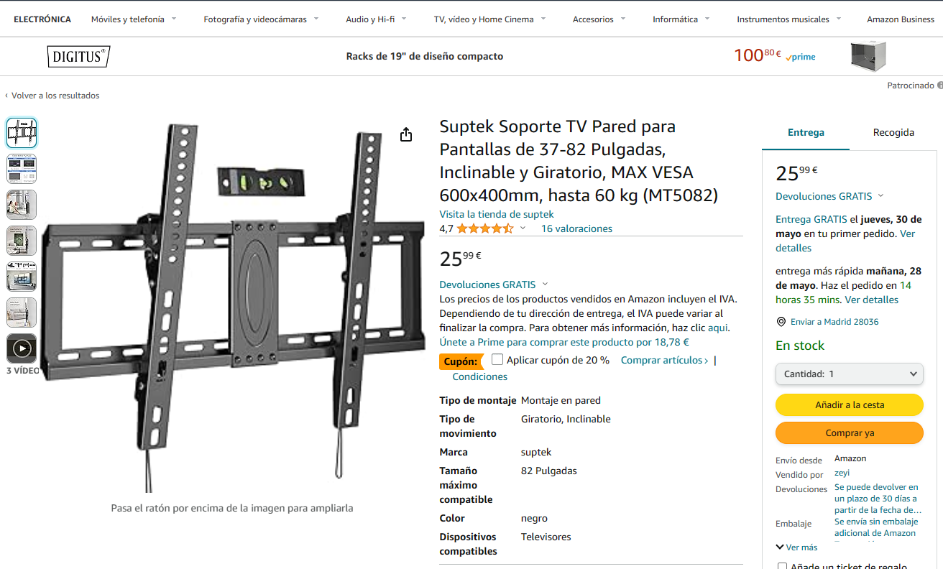
Task: Play the product video thumbnail
Action: pos(22,348)
